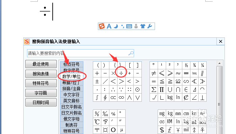The width and height of the screenshot is (236, 134).
Task: Toggle full/half-width moon icon
Action: point(116,26)
